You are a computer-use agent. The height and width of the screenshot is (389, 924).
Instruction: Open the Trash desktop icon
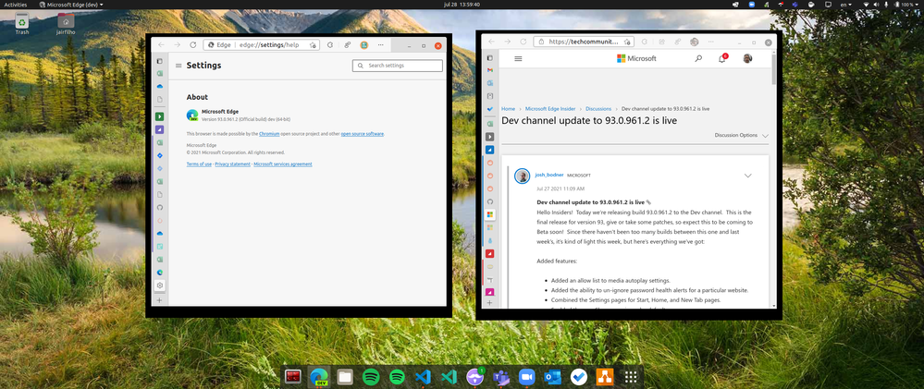[22, 23]
